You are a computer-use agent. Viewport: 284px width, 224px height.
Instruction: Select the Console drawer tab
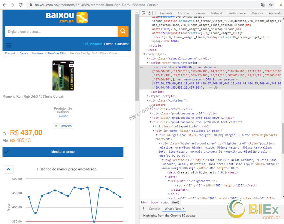pos(154,209)
